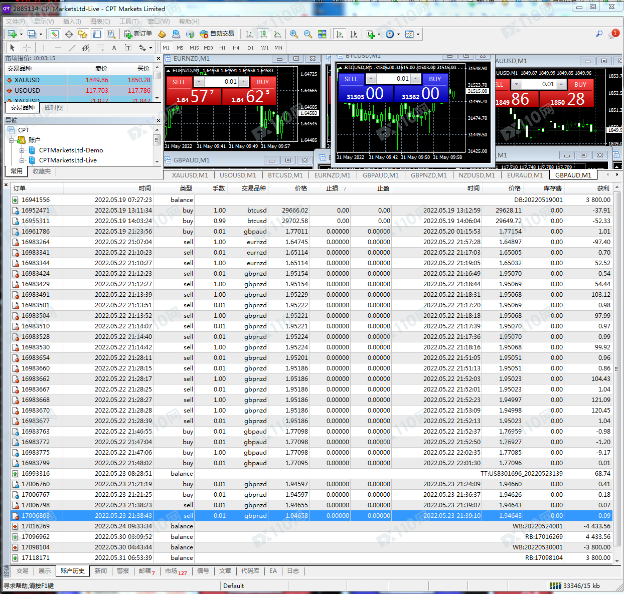Open the chat notification icon with badge
Image resolution: width=624 pixels, height=594 pixels.
click(x=613, y=34)
